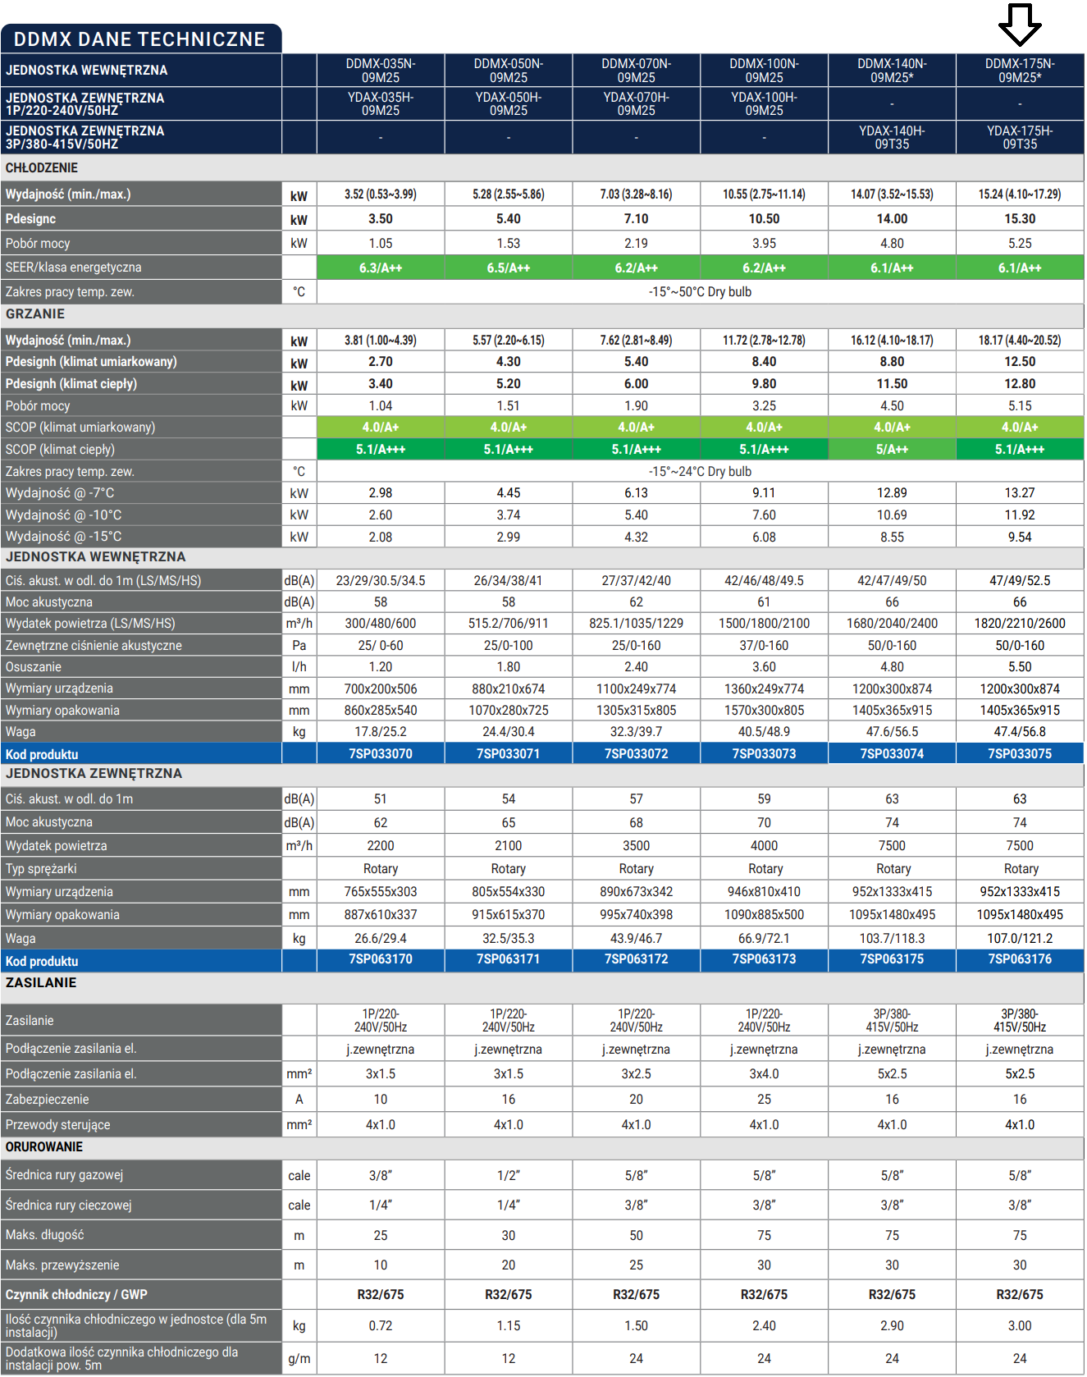Click the Przewody sterujące row label

tap(57, 1125)
